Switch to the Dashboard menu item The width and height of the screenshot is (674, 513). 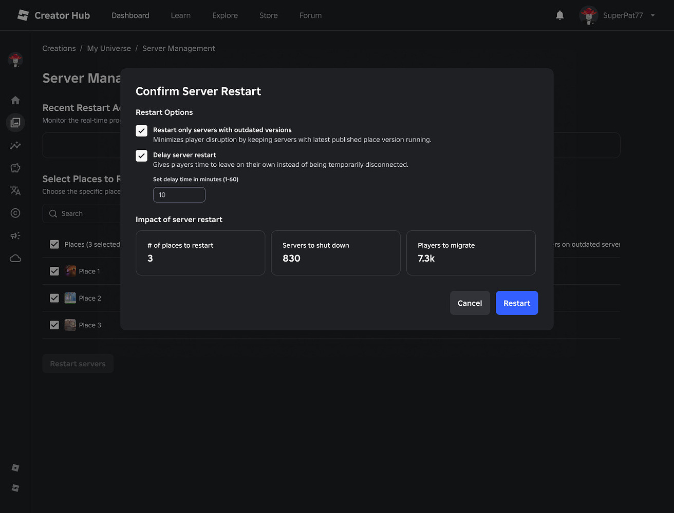point(130,15)
